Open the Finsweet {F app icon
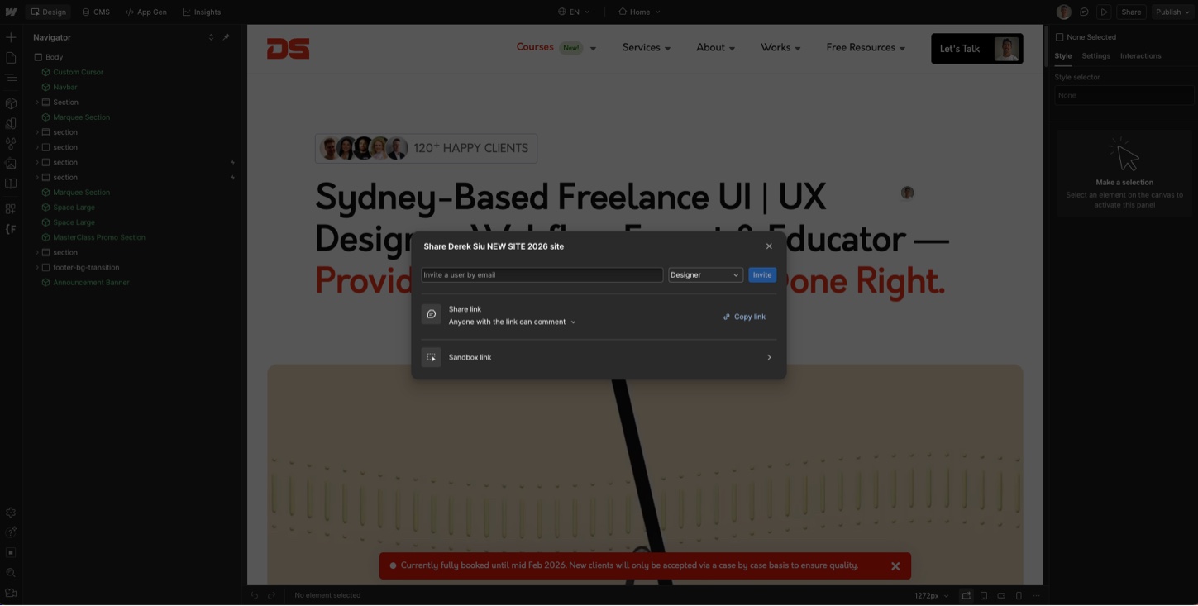This screenshot has height=606, width=1198. tap(11, 229)
